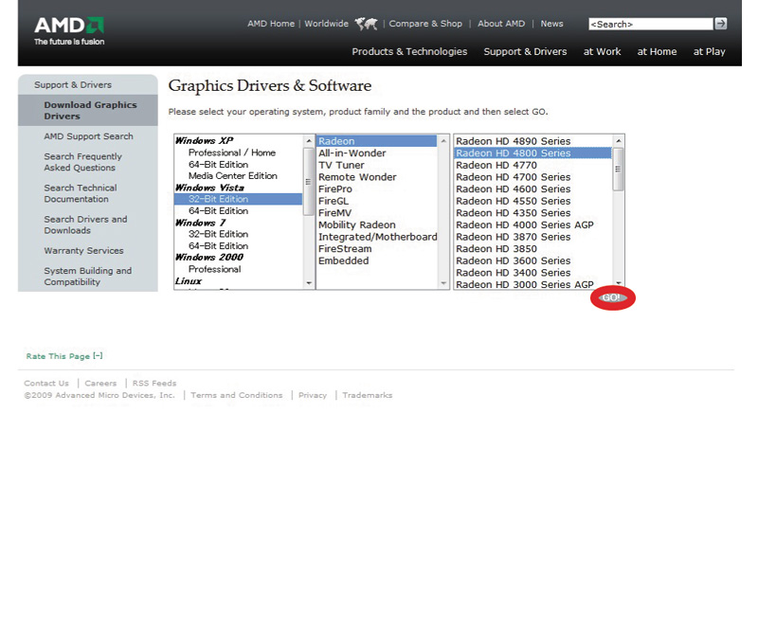Select FirePro product family
This screenshot has height=629, width=758.
335,189
